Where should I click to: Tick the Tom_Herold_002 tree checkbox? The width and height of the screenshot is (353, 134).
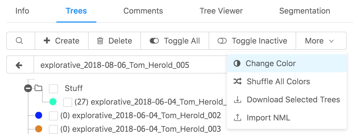[53, 116]
